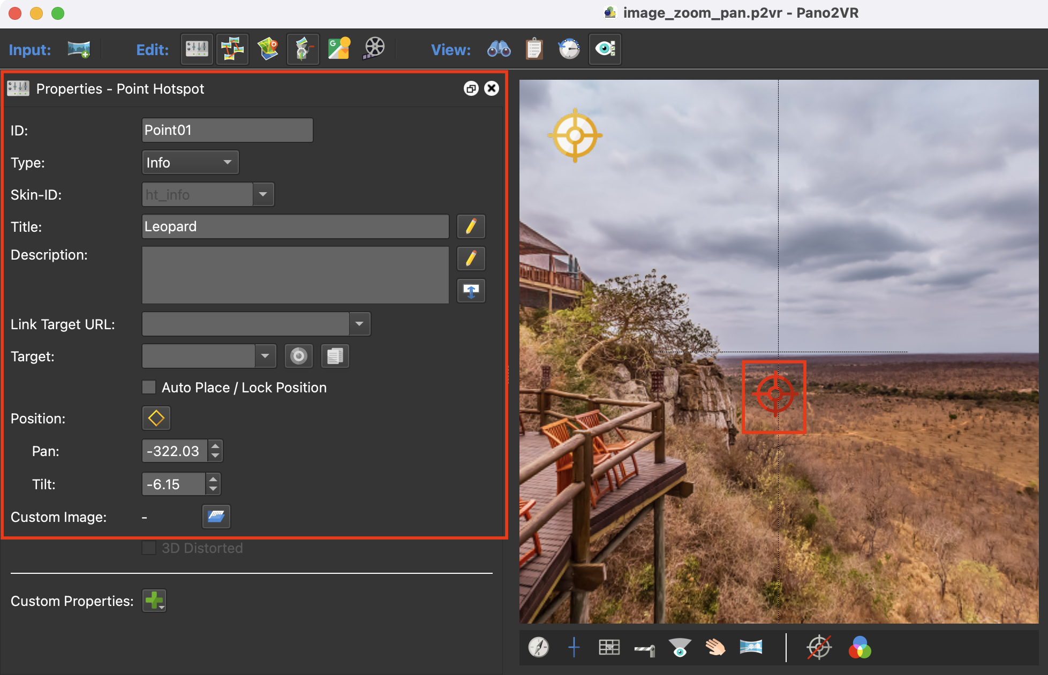Increase the Tilt value with up arrow
1048x675 pixels.
(x=213, y=479)
